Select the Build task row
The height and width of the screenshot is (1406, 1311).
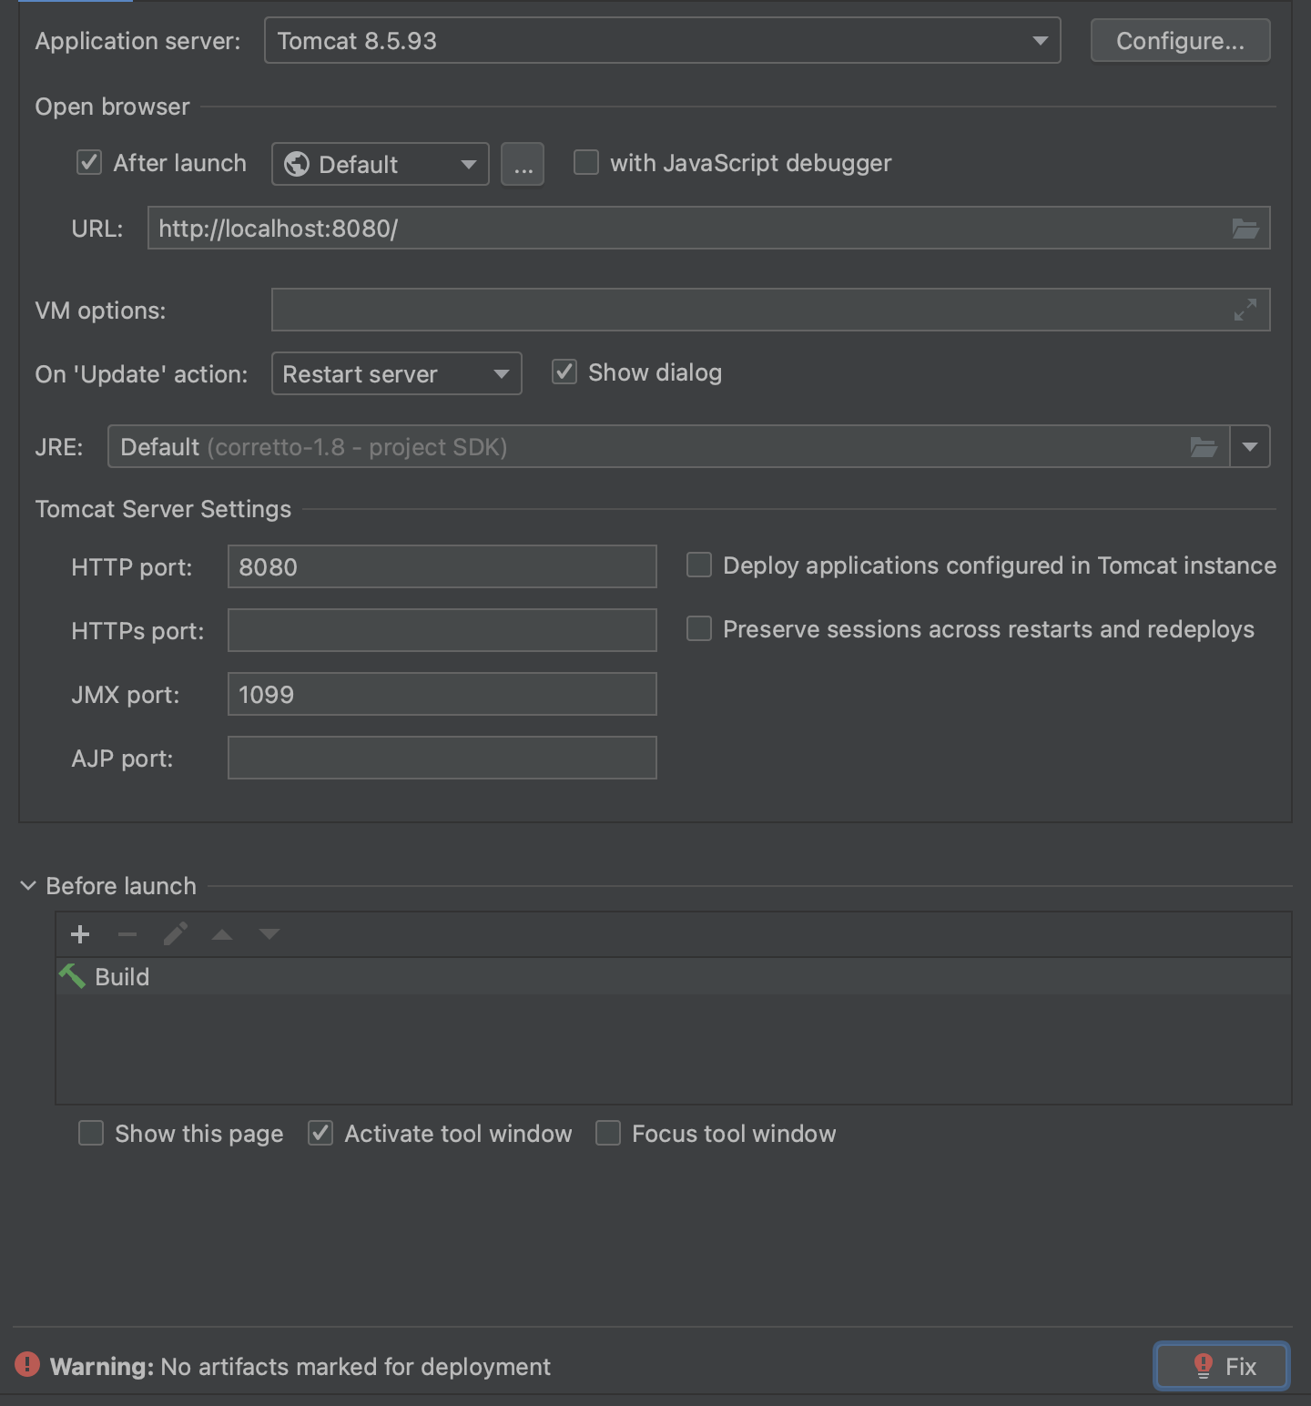(x=674, y=976)
